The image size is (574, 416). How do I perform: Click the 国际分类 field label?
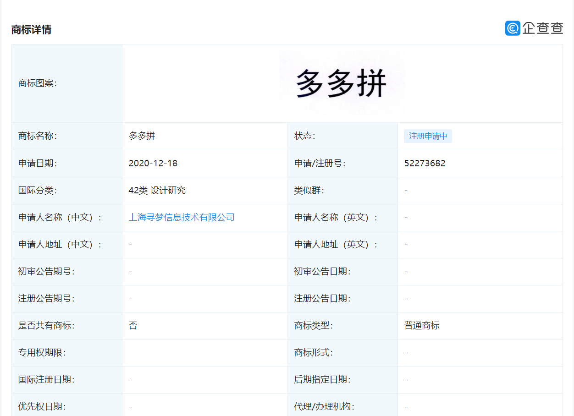38,190
